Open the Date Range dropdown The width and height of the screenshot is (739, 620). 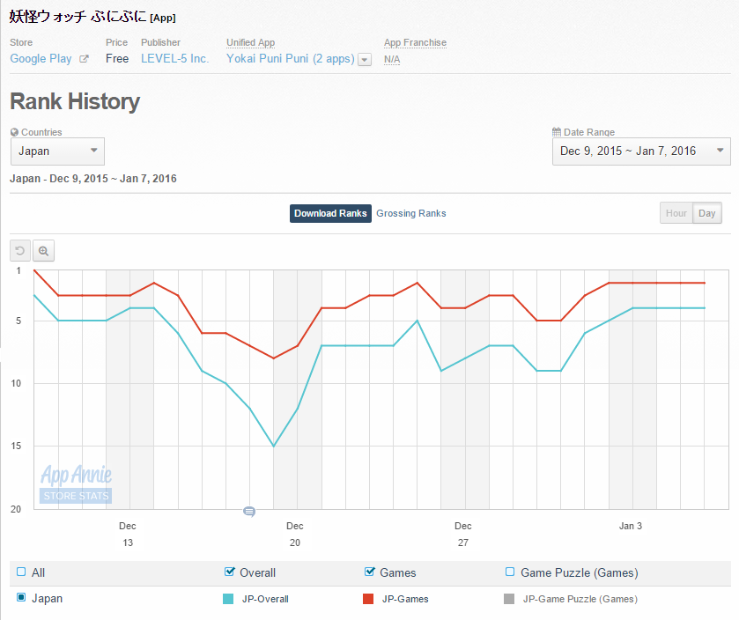tap(641, 151)
